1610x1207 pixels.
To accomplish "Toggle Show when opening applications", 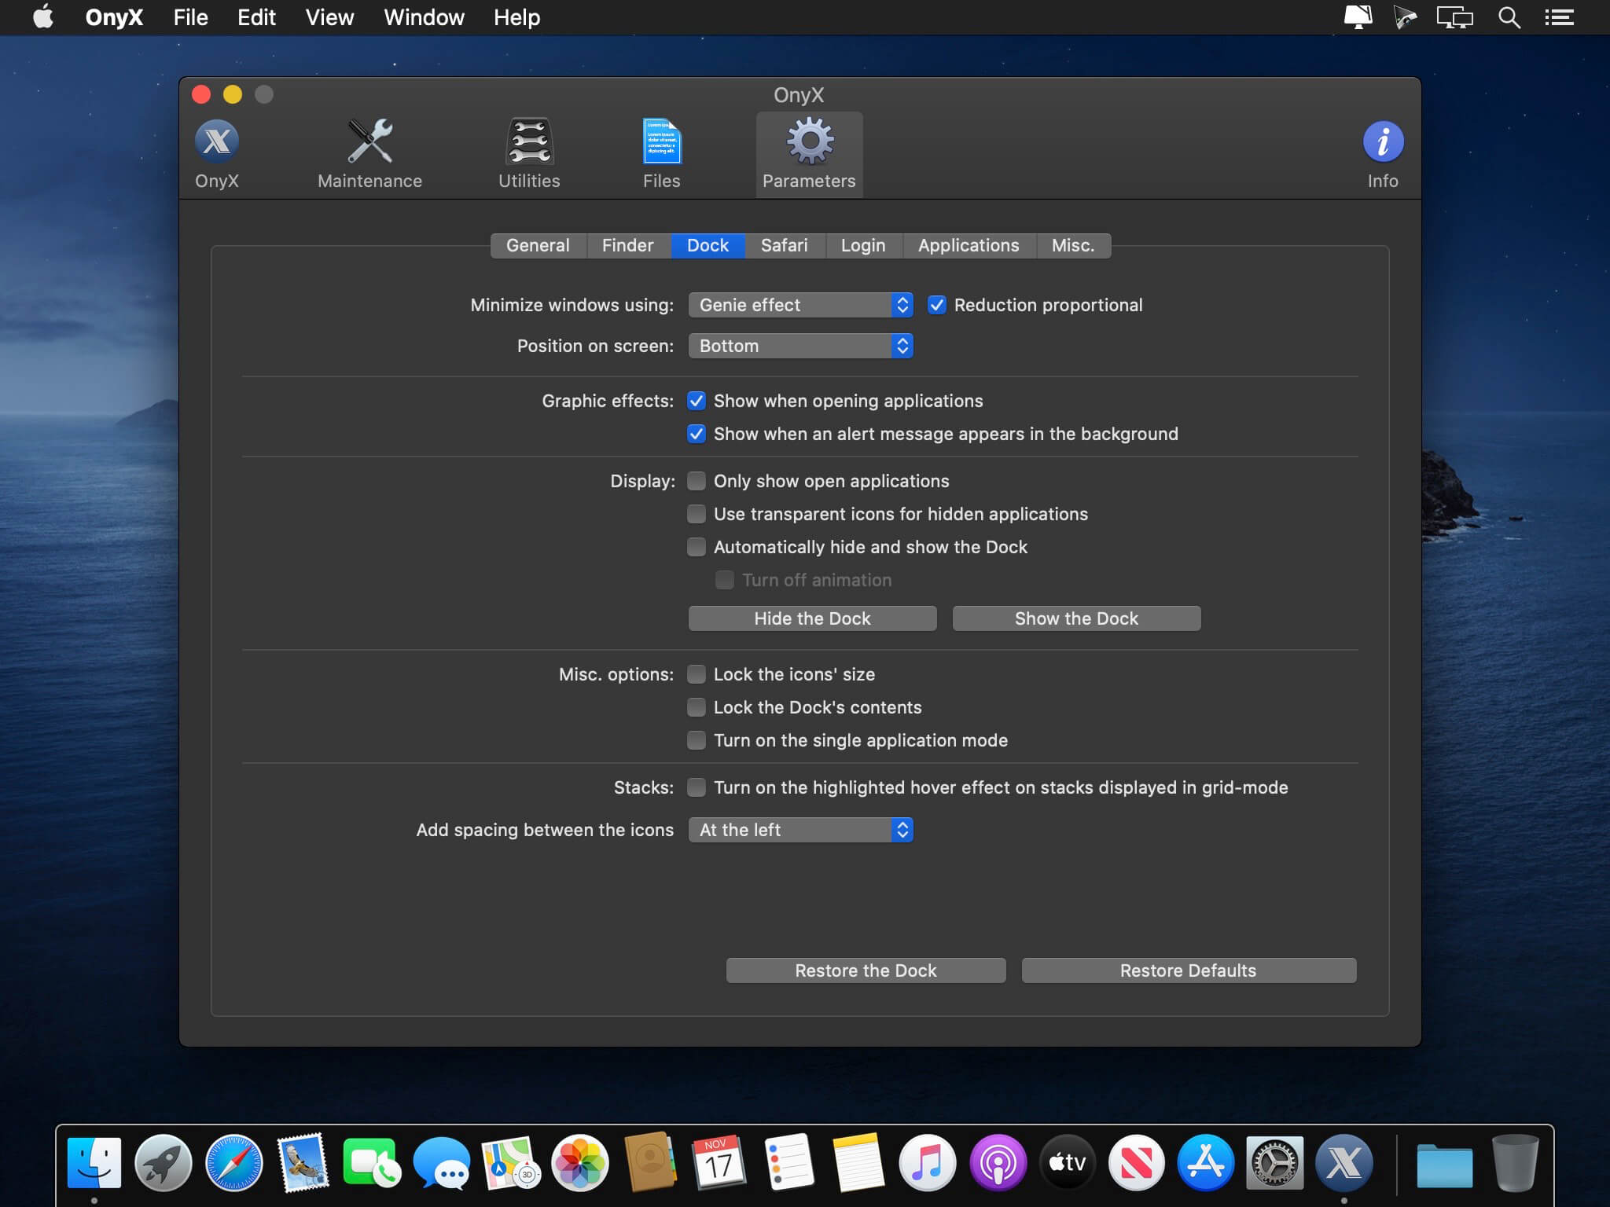I will (697, 401).
